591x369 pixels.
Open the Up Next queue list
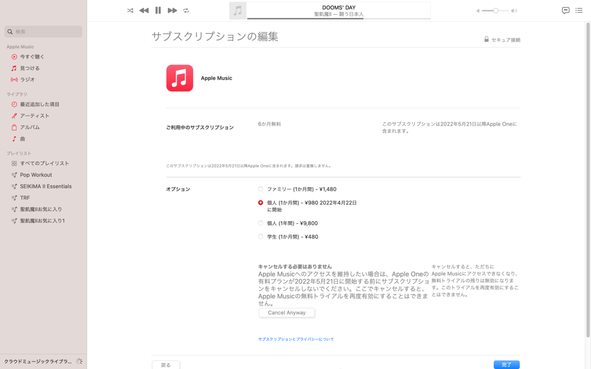(579, 10)
